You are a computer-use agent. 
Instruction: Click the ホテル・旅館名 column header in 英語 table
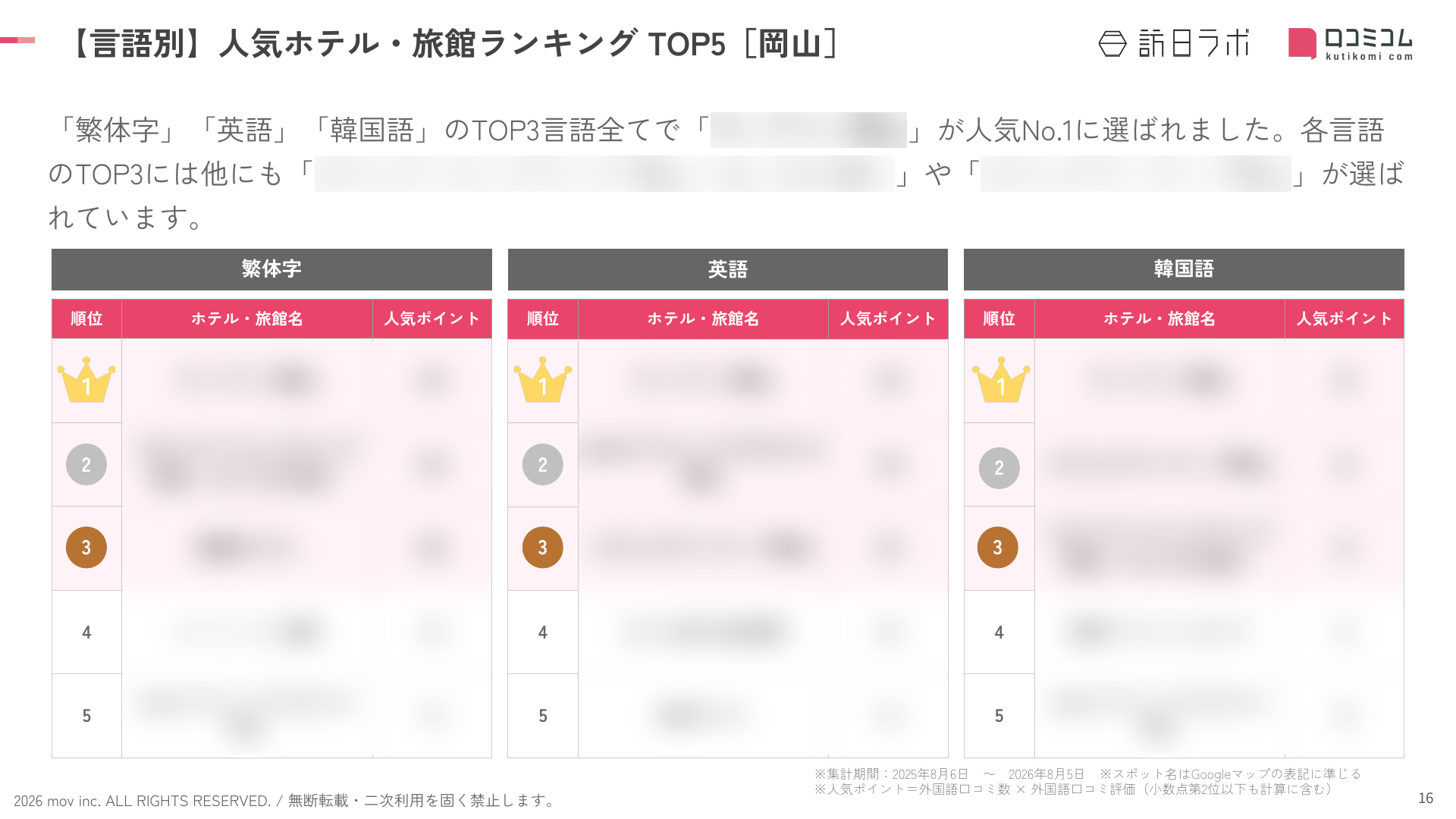click(703, 318)
